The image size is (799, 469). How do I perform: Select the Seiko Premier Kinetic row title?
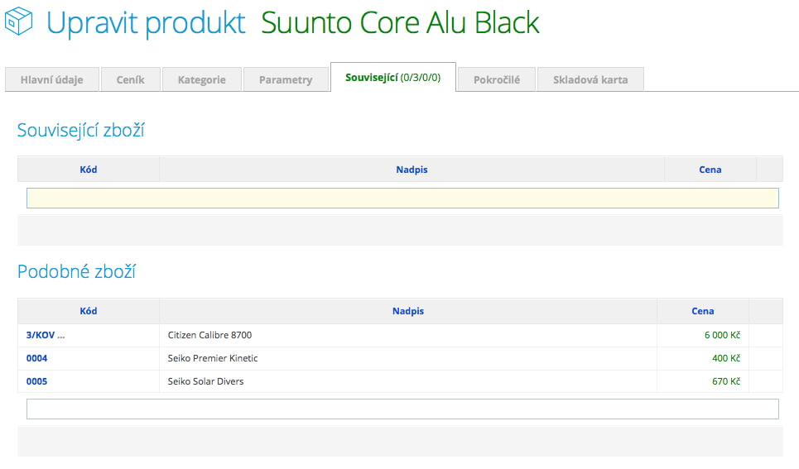click(x=213, y=358)
